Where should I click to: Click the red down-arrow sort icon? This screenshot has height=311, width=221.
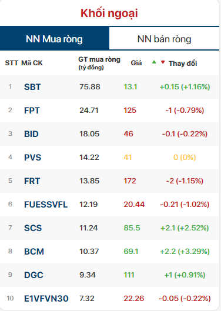click(163, 62)
